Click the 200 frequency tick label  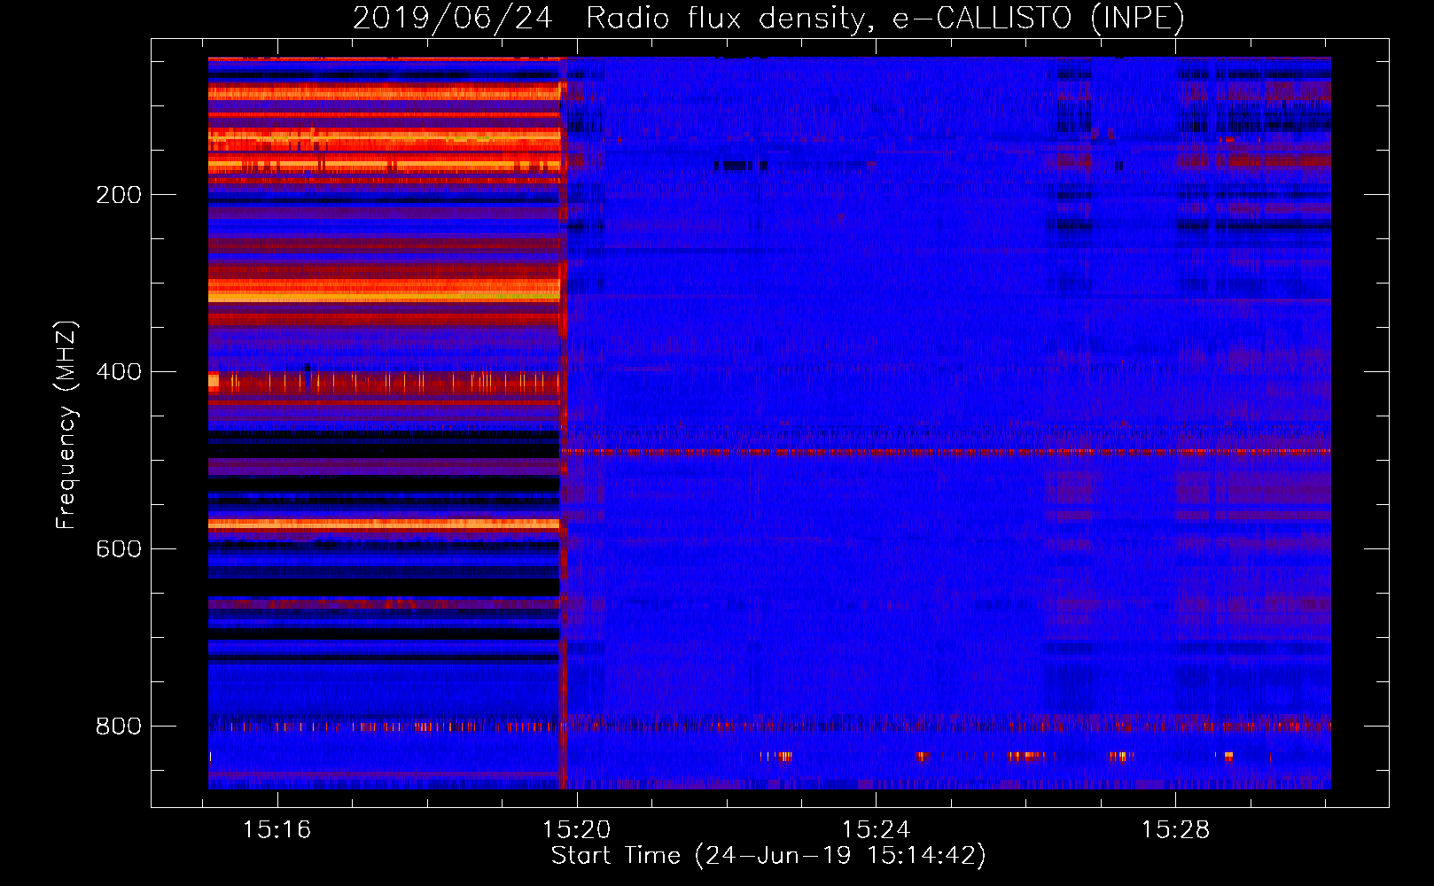(x=119, y=195)
